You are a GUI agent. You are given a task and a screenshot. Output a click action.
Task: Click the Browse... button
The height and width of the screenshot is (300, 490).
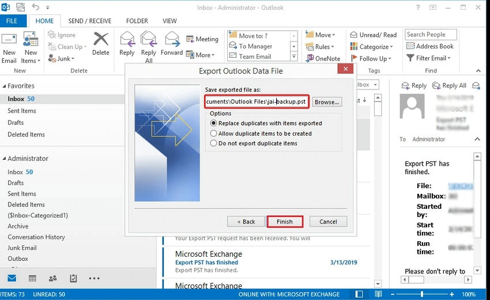(326, 102)
